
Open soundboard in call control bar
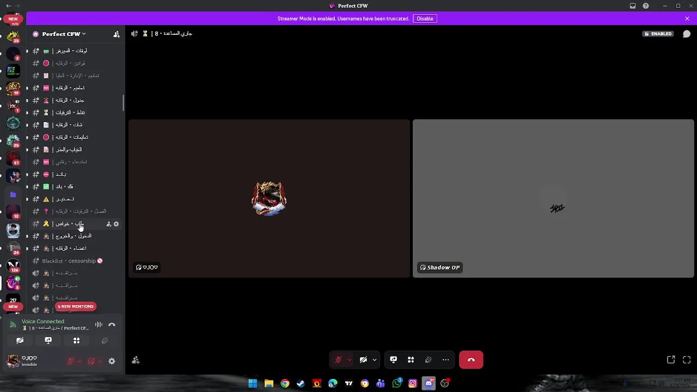coord(429,360)
